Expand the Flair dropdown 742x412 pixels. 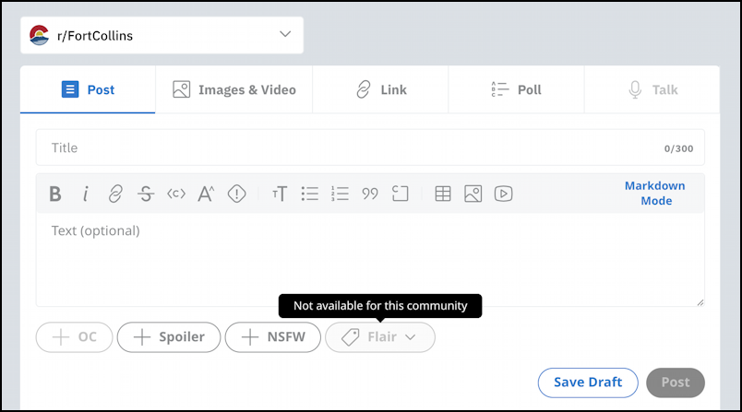pos(380,337)
